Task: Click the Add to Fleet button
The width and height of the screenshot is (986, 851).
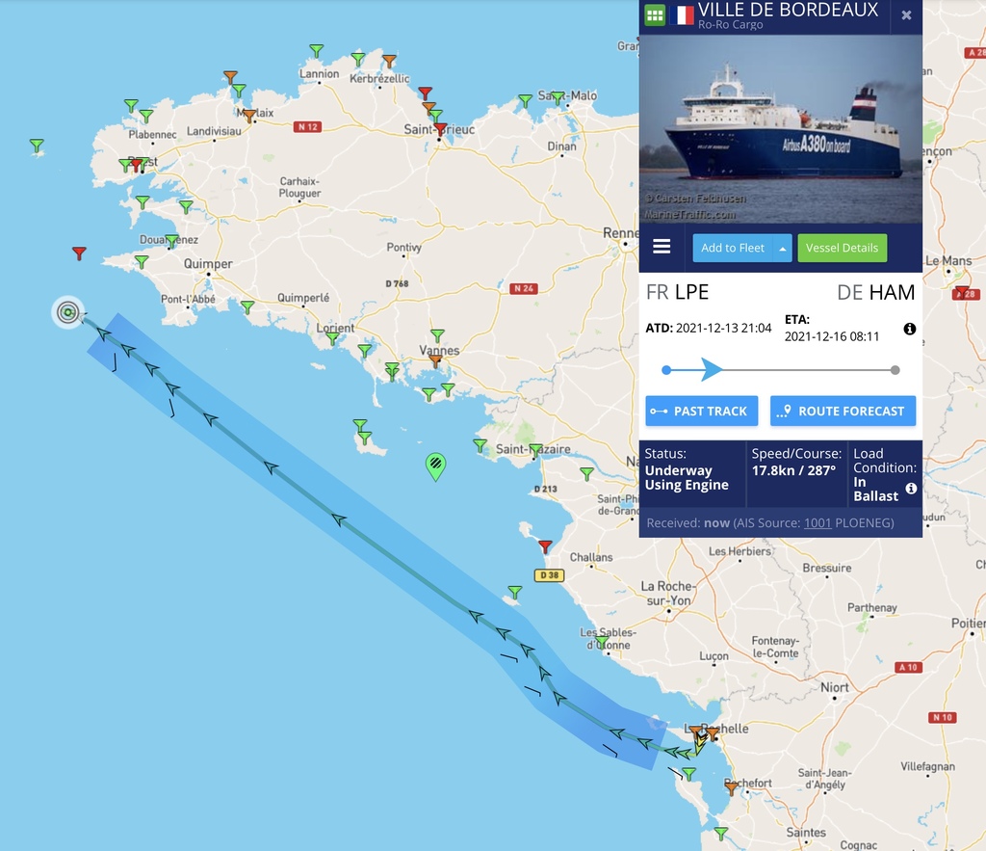Action: 733,248
